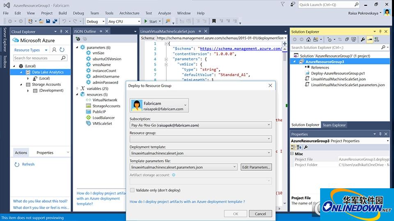Click the Edit Parameters... button
This screenshot has width=394, height=221.
click(256, 167)
